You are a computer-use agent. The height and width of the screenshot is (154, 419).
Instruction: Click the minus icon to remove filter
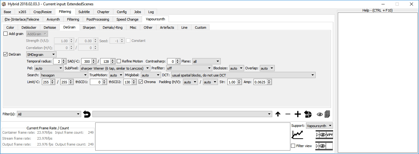coord(288,114)
